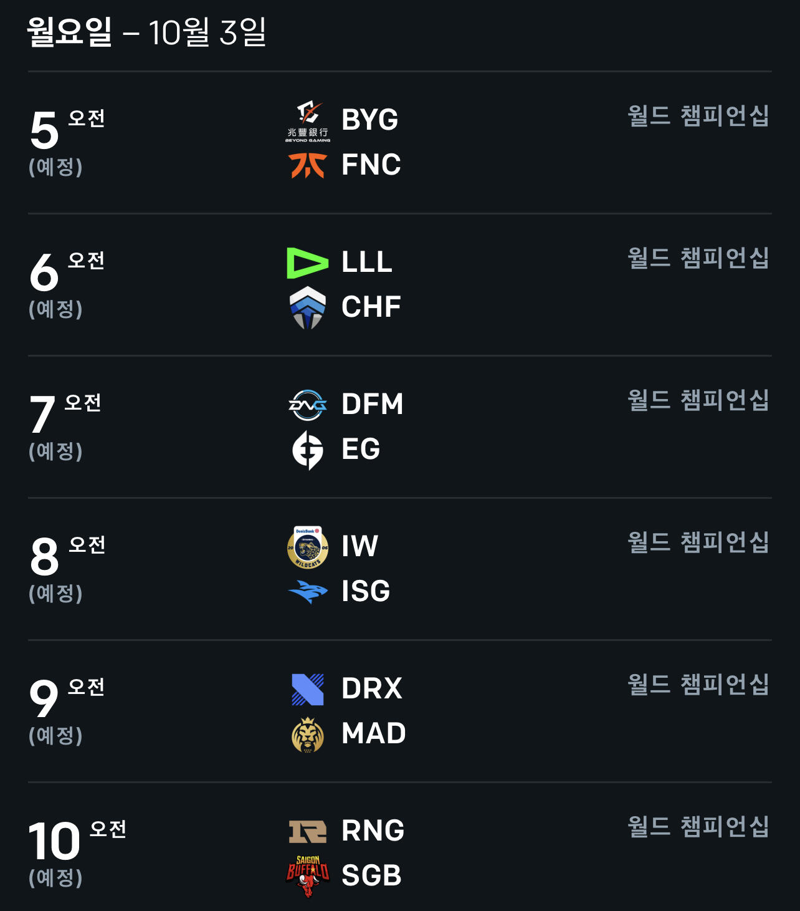Viewport: 800px width, 911px height.
Task: Click the Chiefs (CHF) shield logo
Action: click(x=308, y=307)
